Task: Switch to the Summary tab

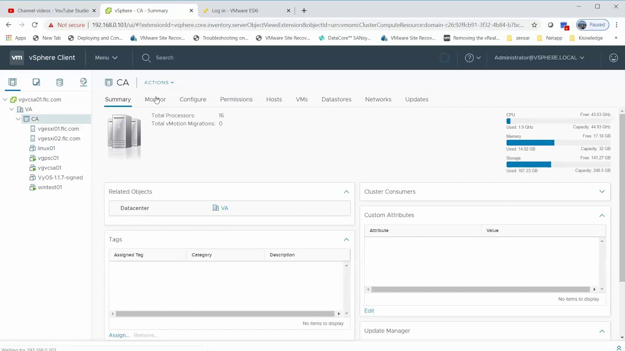Action: click(x=118, y=99)
